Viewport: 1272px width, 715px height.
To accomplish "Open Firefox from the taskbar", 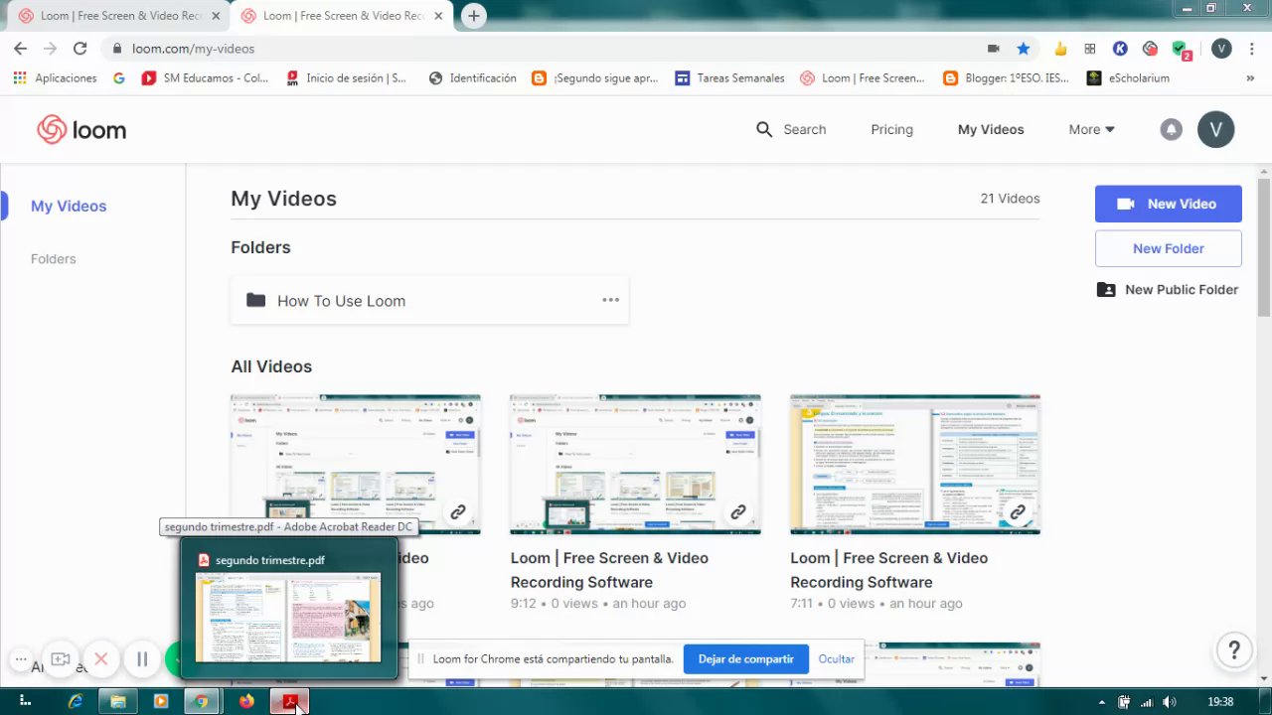I will click(x=246, y=702).
